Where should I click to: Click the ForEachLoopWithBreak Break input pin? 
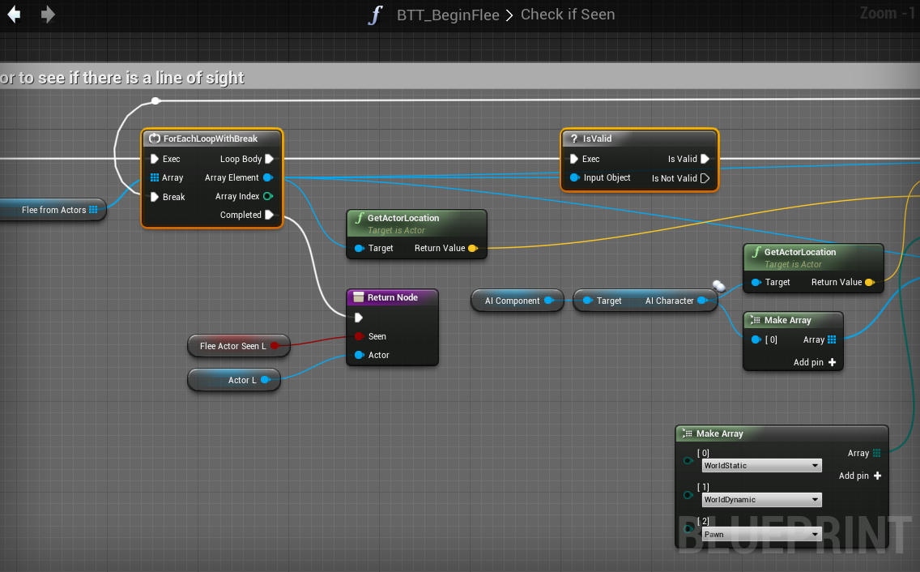155,197
